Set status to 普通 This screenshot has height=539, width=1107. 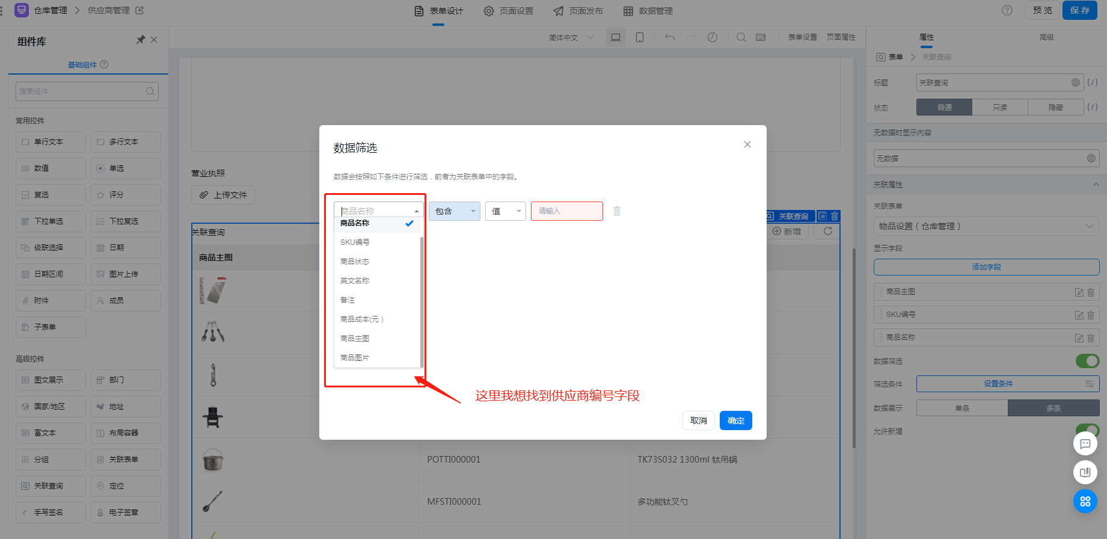(944, 107)
